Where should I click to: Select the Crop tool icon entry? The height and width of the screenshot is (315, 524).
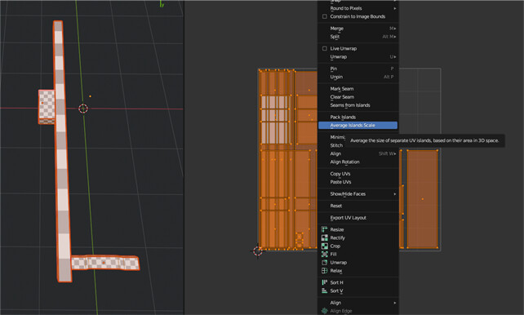358,246
